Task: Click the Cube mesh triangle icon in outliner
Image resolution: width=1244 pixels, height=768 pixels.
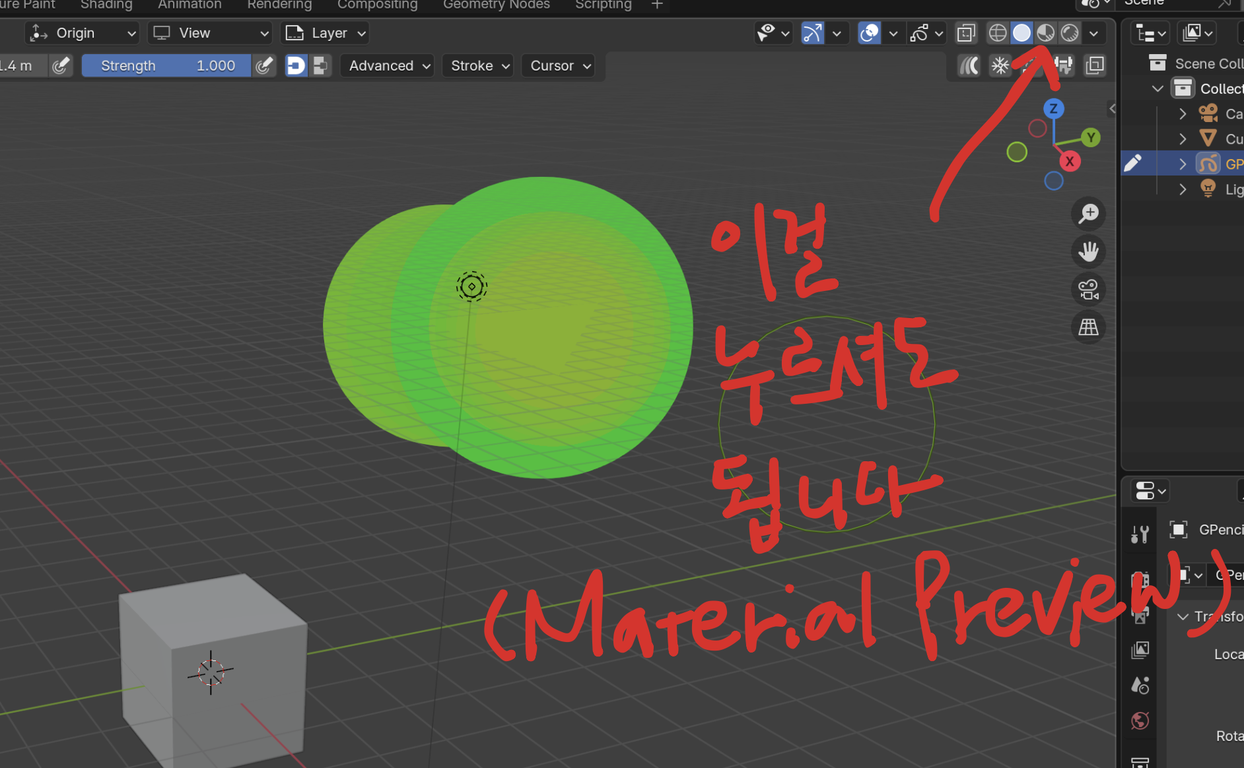Action: coord(1208,139)
